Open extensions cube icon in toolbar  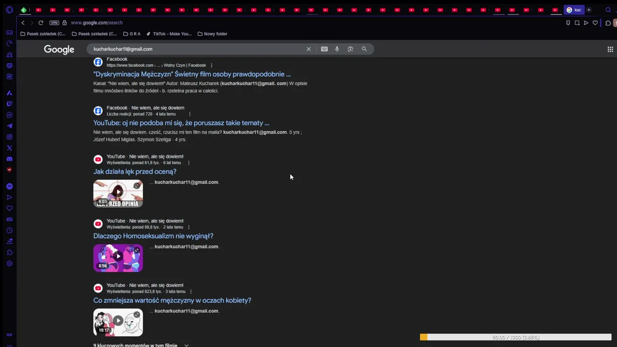608,23
